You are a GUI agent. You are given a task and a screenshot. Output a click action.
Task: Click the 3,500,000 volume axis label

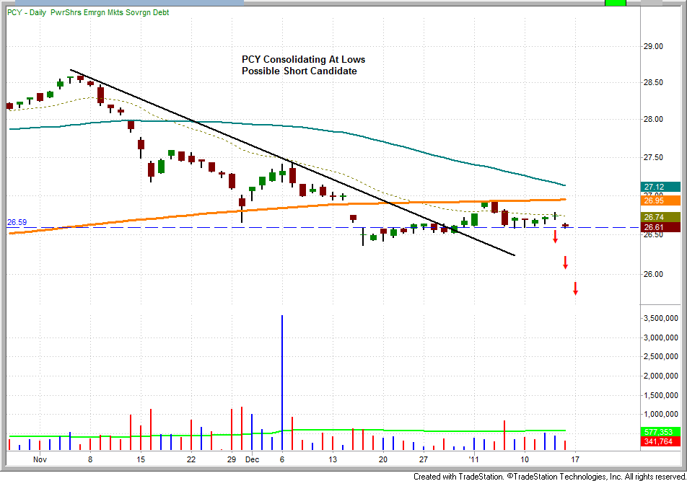tap(661, 318)
